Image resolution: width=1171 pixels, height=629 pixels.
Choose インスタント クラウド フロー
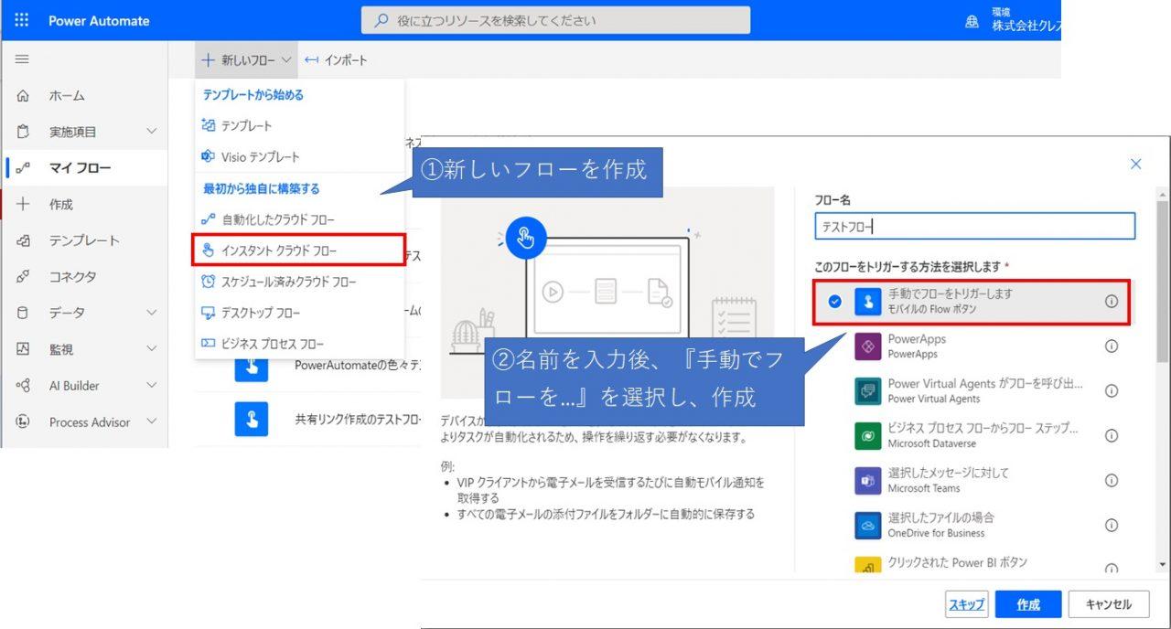point(300,251)
